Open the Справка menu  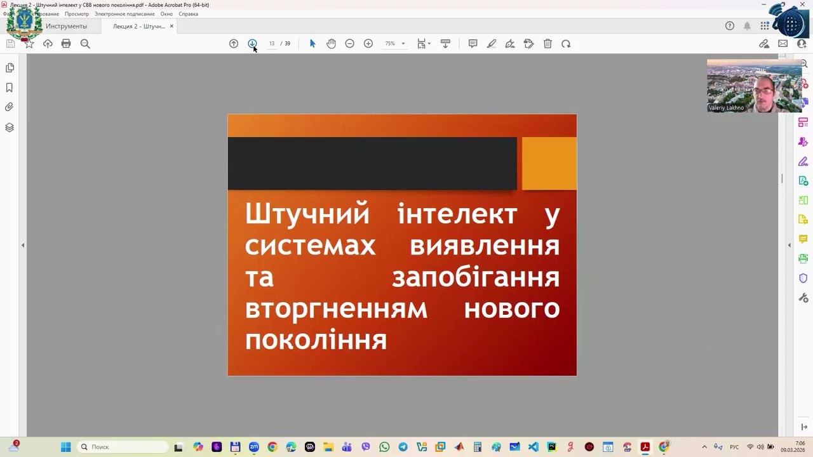point(188,14)
